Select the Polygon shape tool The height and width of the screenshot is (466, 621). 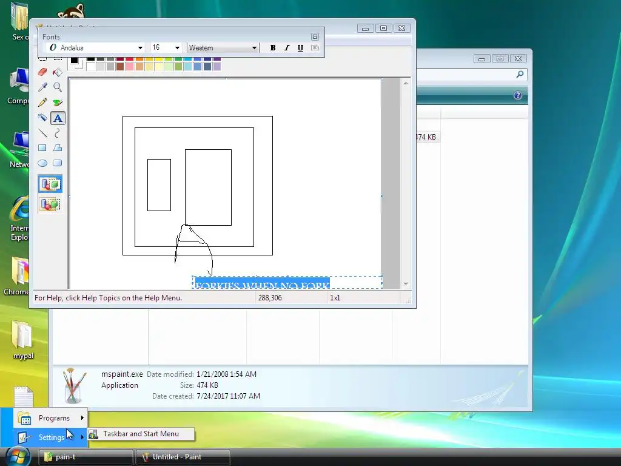click(x=58, y=148)
